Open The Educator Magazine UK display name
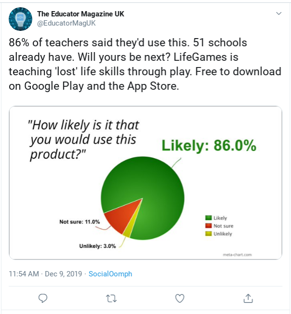The height and width of the screenshot is (314, 291). point(81,14)
